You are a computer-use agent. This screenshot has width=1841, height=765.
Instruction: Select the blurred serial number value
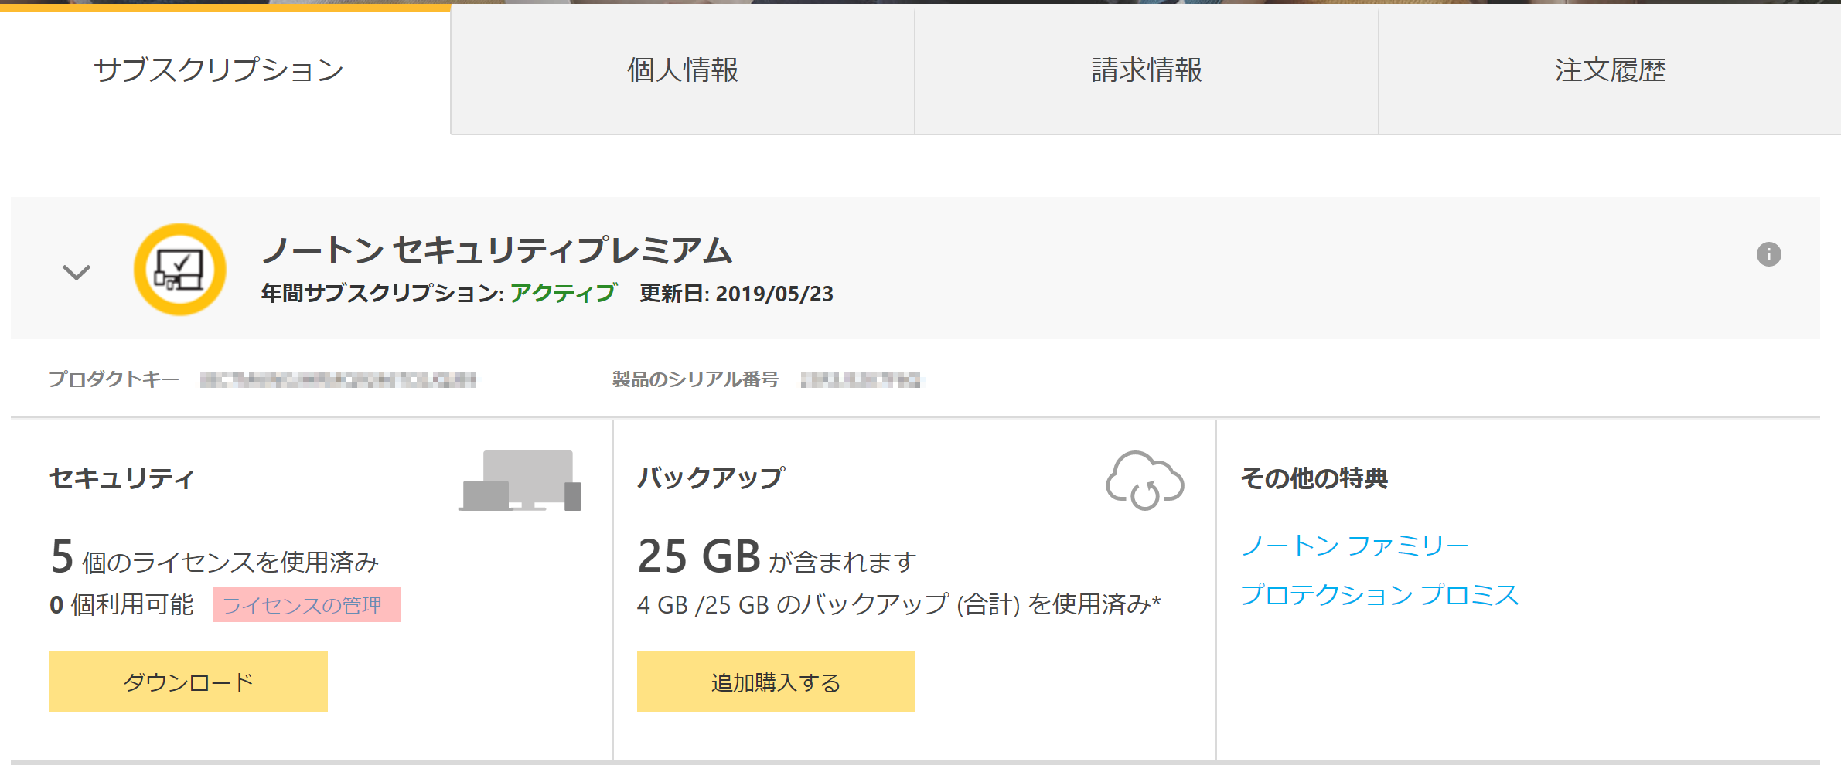coord(861,379)
